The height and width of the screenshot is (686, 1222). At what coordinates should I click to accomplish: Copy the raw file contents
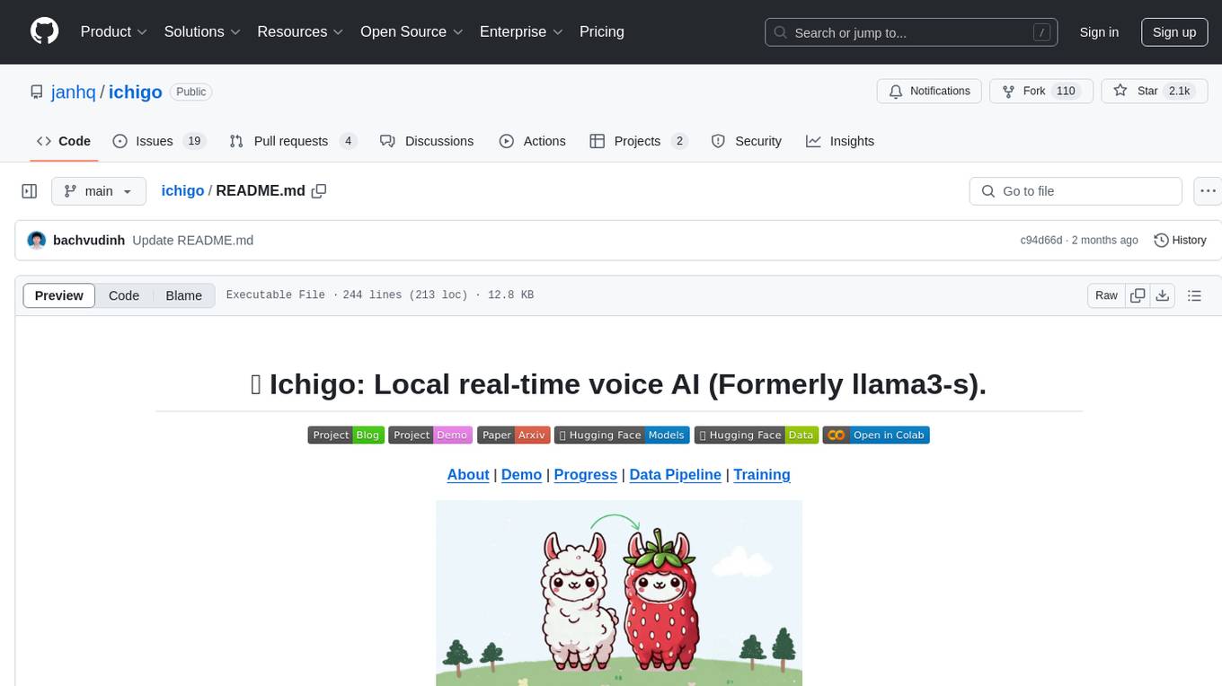pos(1138,295)
